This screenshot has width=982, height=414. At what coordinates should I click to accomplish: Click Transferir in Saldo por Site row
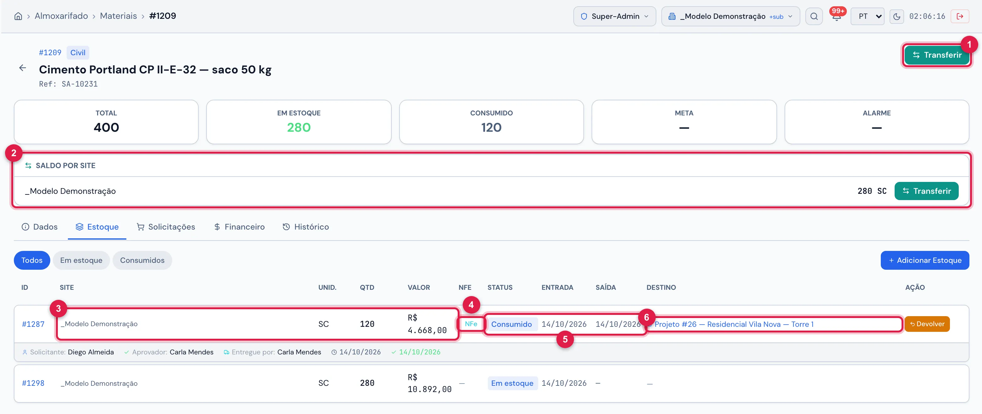point(926,191)
